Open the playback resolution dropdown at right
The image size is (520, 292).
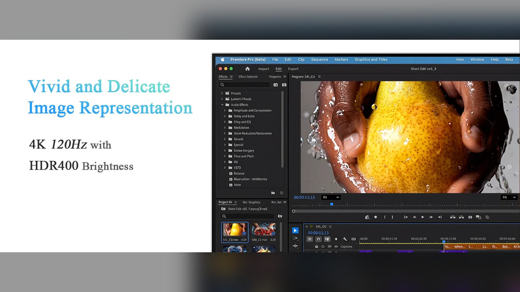click(x=509, y=197)
